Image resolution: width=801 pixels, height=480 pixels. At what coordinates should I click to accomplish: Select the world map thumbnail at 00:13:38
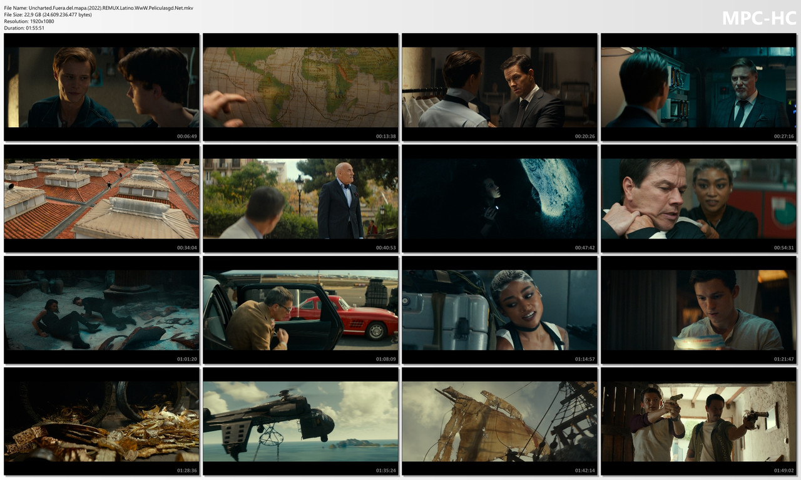(x=301, y=87)
